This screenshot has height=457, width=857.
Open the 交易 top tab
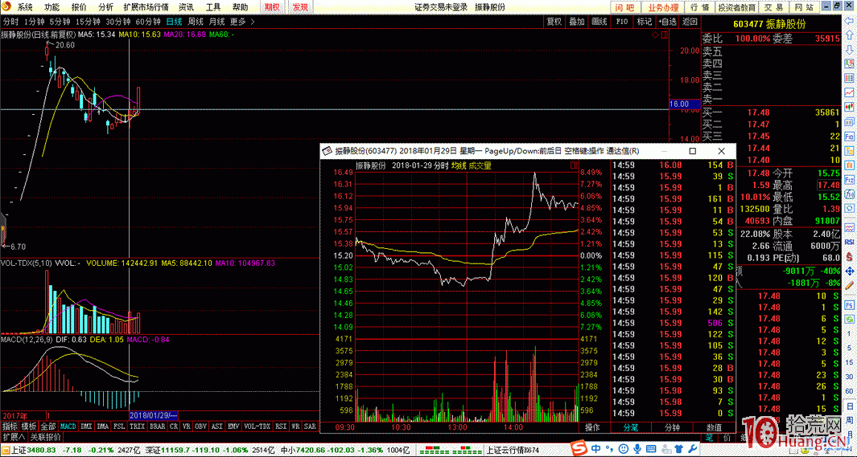(773, 7)
